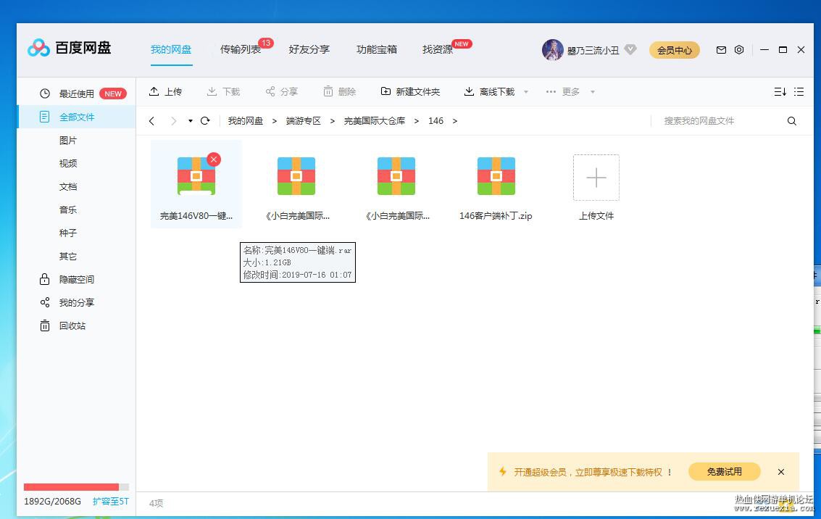Click the 分享 share toolbar button
821x519 pixels.
[x=281, y=91]
